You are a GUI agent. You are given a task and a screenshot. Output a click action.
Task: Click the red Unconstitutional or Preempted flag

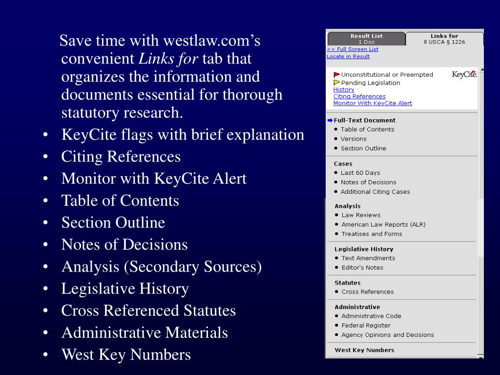click(x=336, y=75)
